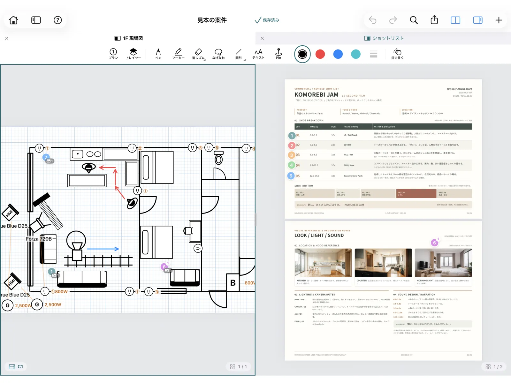Choose the black pen color

coord(302,54)
